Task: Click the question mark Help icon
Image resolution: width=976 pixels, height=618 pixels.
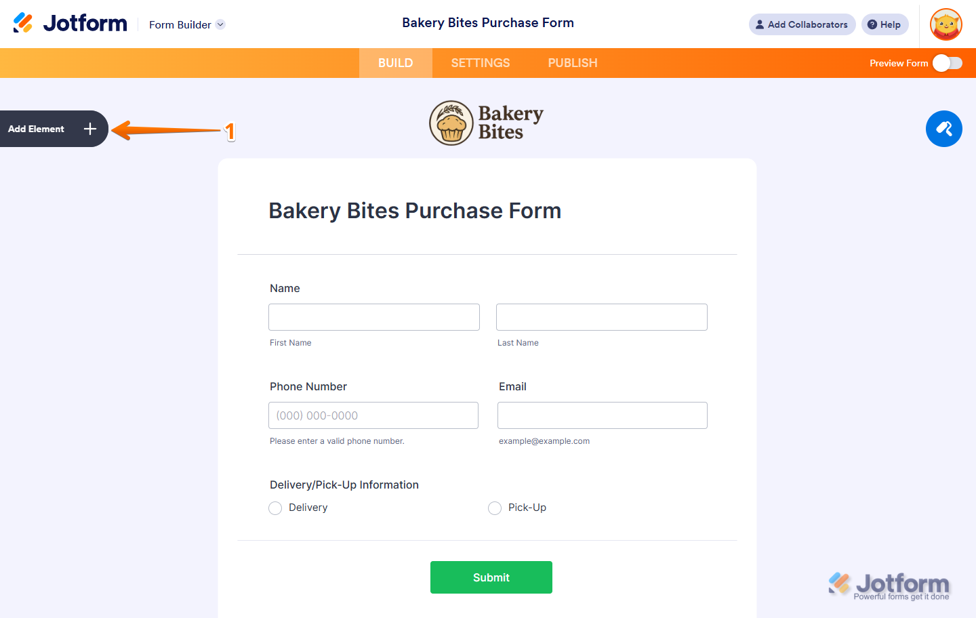Action: [874, 24]
